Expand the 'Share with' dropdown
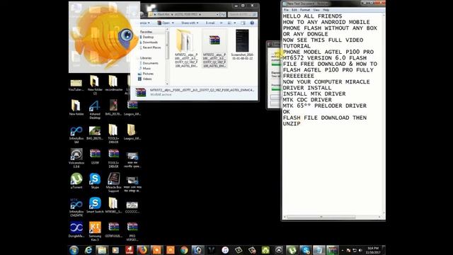Screen dimensions: 453x255 coord(190,23)
